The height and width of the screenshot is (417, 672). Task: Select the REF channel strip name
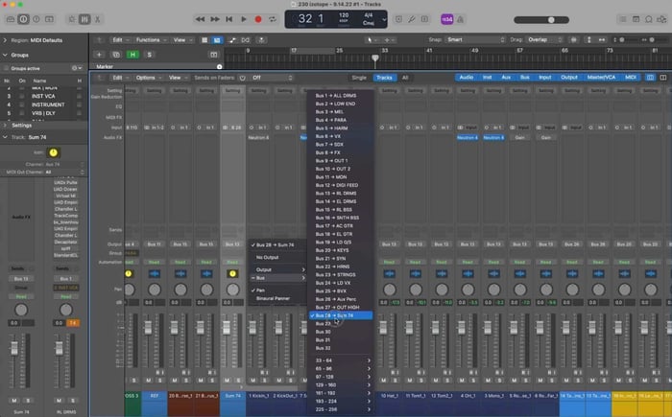[155, 396]
